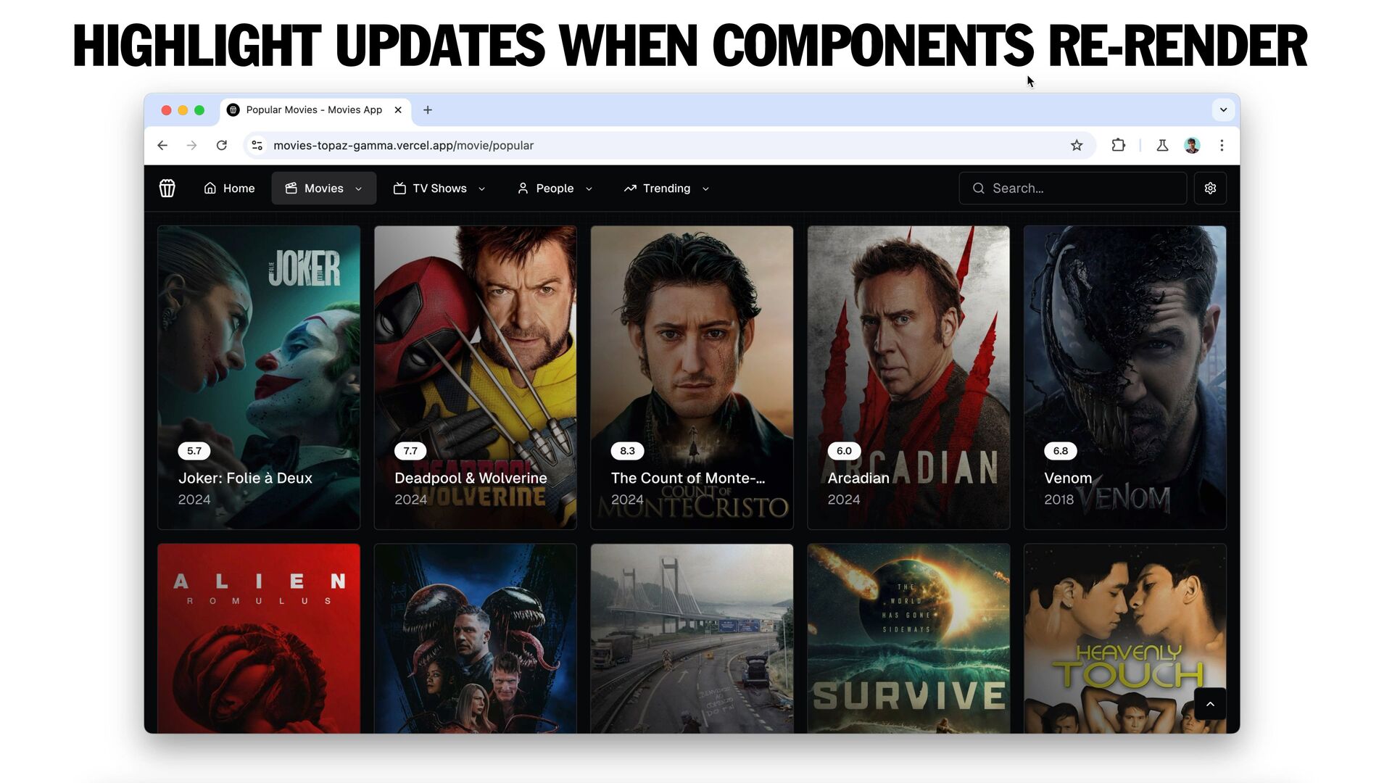The image size is (1392, 783).
Task: Open the Deadpool & Wolverine poster
Action: (475, 377)
